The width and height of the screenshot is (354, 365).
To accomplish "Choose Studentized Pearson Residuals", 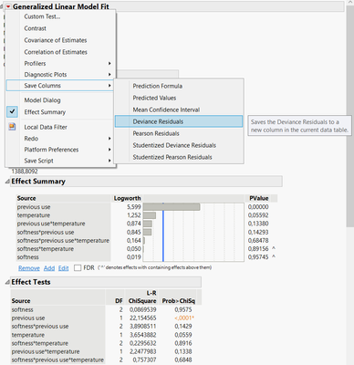I will (x=172, y=157).
